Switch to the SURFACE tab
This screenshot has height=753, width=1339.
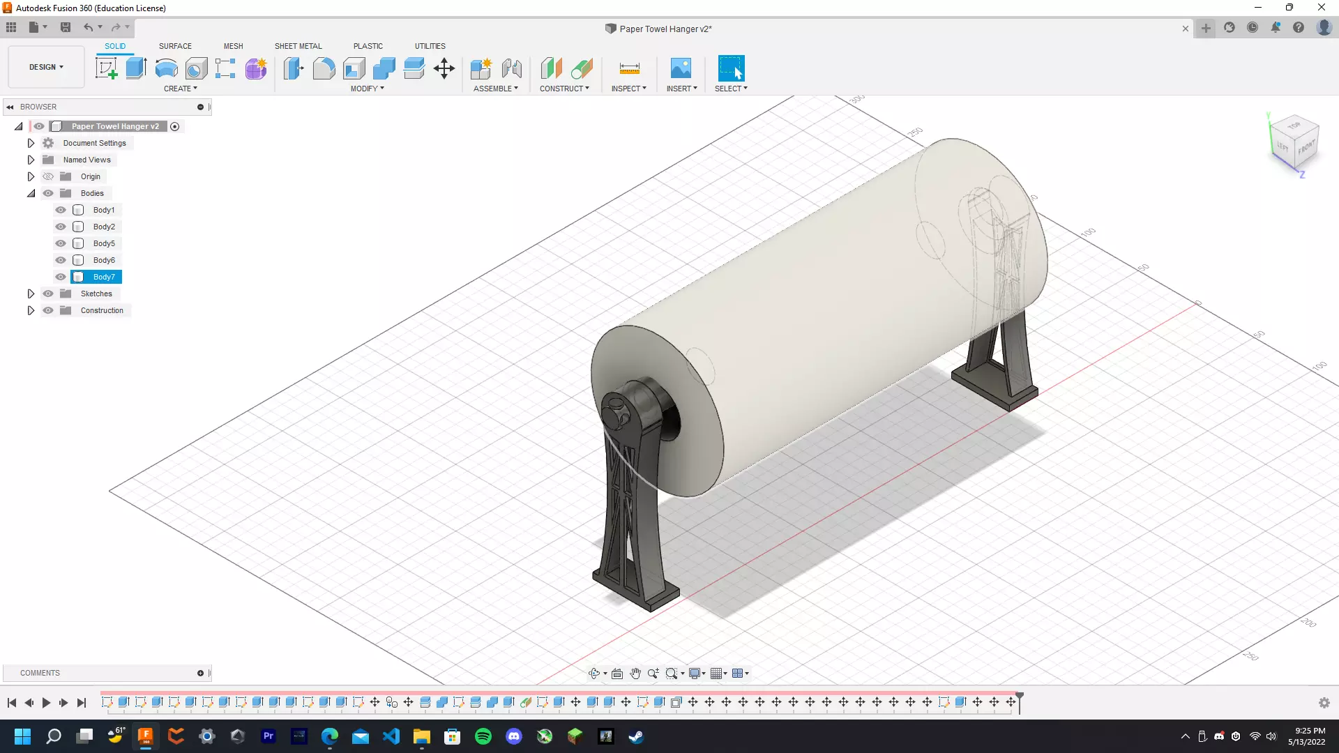[x=175, y=46]
